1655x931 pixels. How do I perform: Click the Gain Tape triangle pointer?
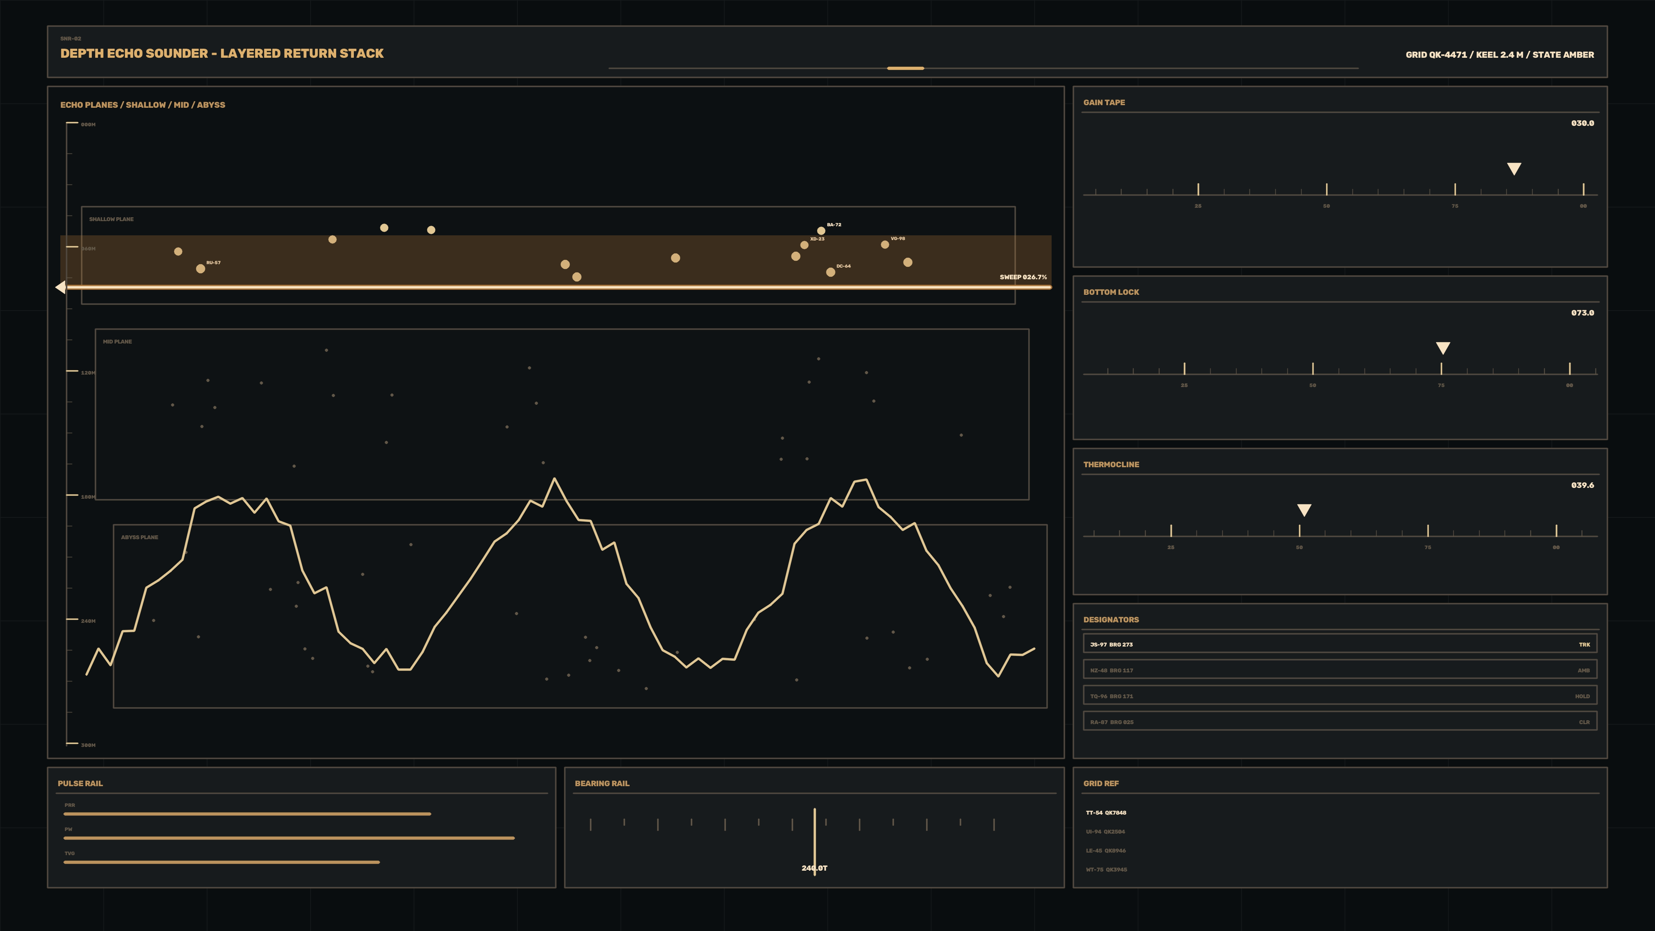(x=1514, y=169)
